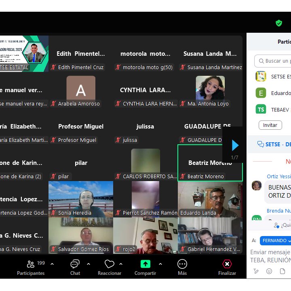Click the chat text formatting icon
The image size is (291, 291).
coord(256,271)
